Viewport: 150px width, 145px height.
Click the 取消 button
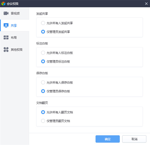click(x=134, y=139)
